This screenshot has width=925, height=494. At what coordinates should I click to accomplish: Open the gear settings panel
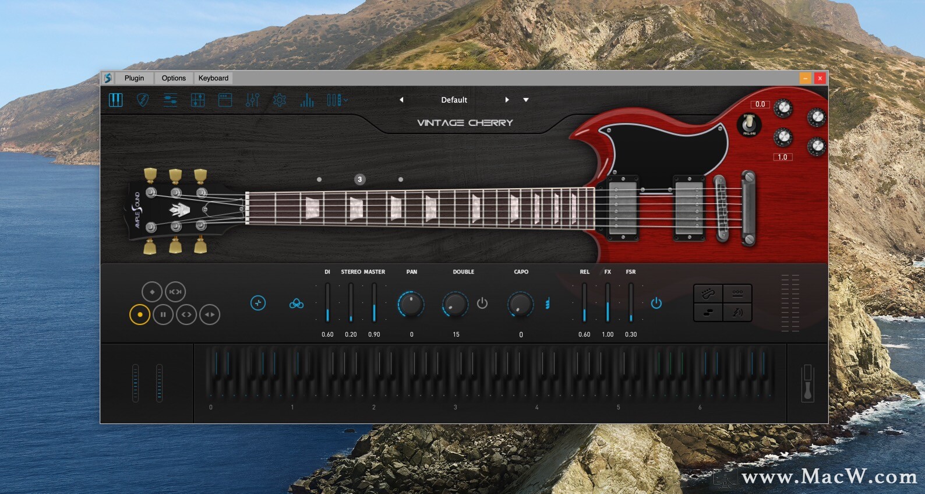click(280, 100)
